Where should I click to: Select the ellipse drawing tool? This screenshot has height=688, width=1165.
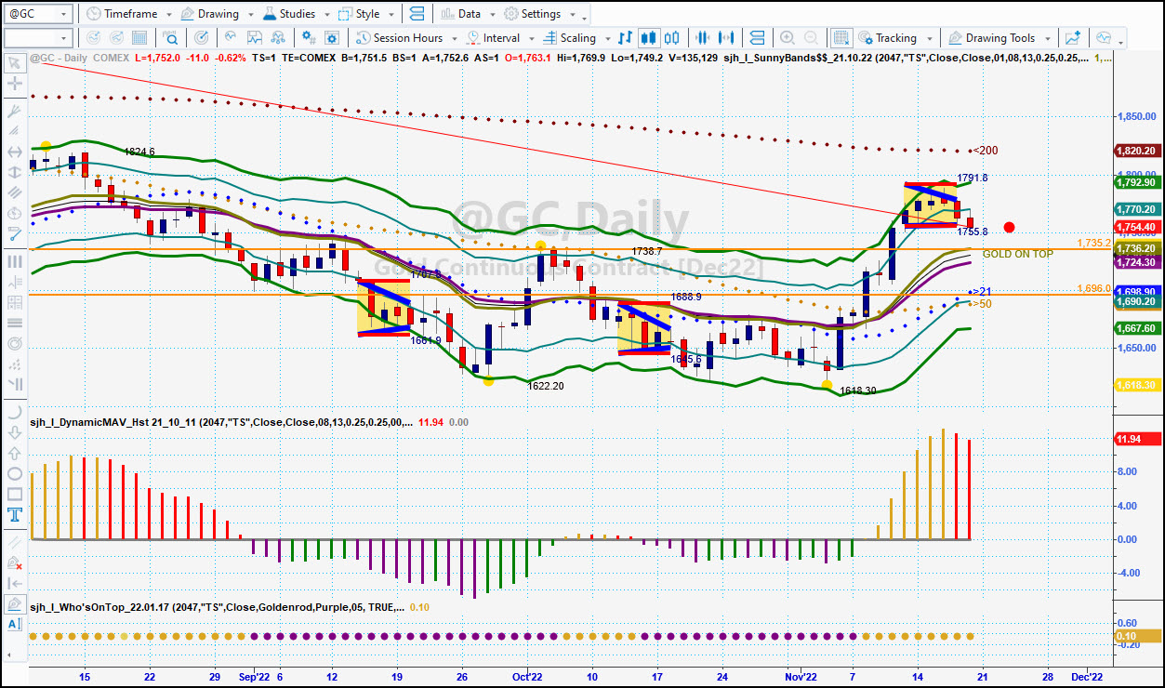tap(15, 473)
